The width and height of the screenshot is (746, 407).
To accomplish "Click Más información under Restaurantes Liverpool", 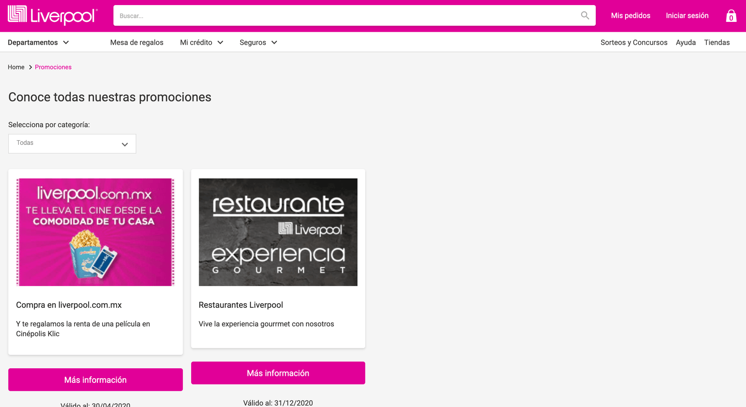I will tap(278, 373).
